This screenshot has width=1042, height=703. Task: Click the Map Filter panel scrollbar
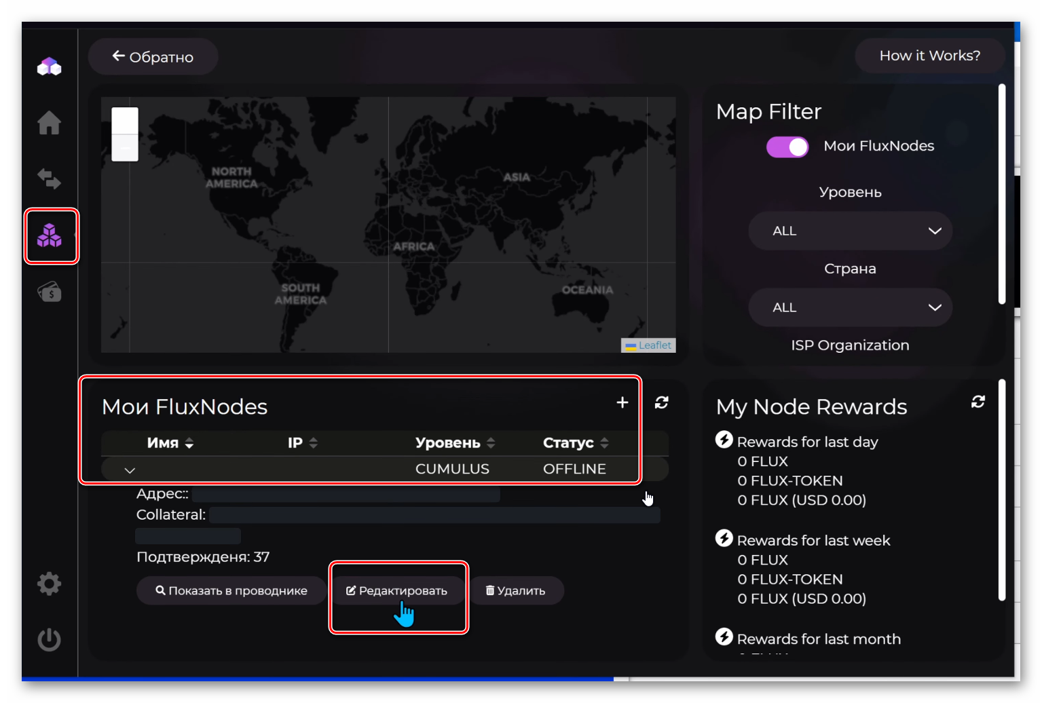(1002, 194)
